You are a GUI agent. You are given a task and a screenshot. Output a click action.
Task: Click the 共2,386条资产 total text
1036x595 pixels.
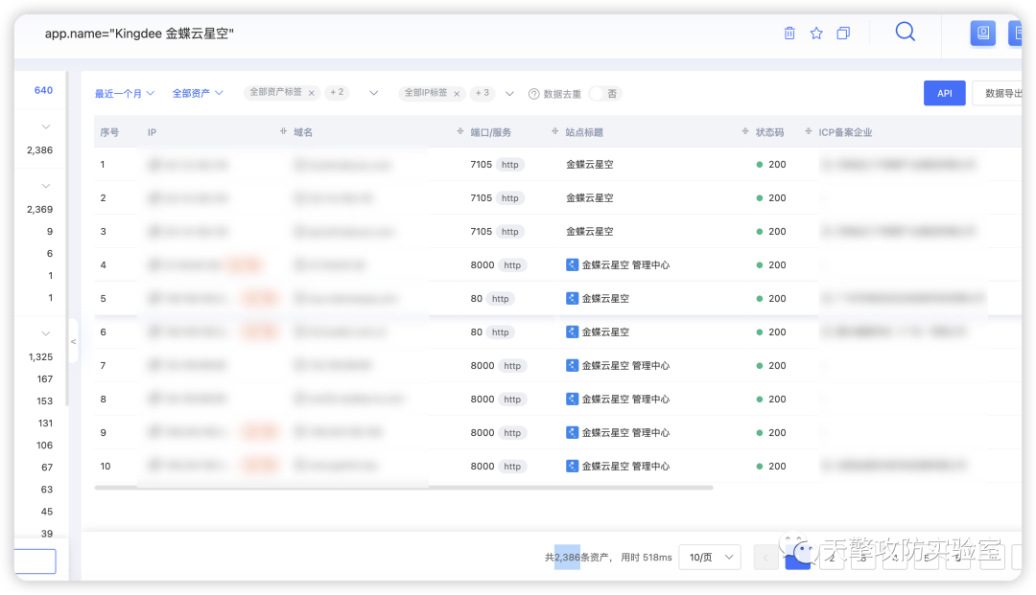pos(577,558)
